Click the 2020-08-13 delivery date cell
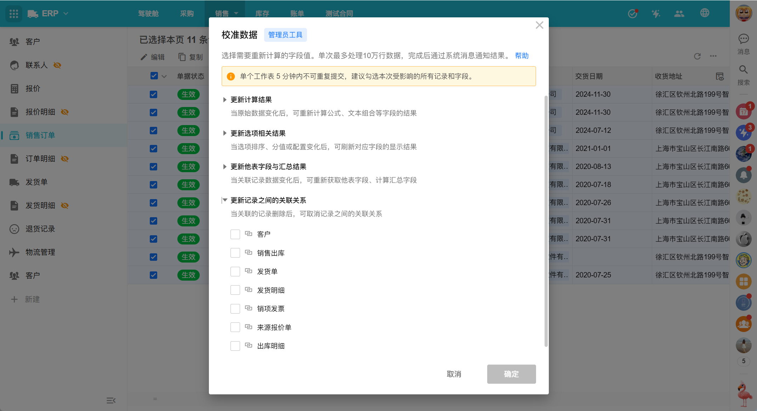 point(612,167)
